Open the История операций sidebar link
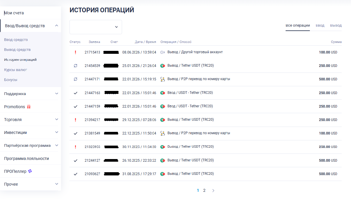 click(20, 59)
